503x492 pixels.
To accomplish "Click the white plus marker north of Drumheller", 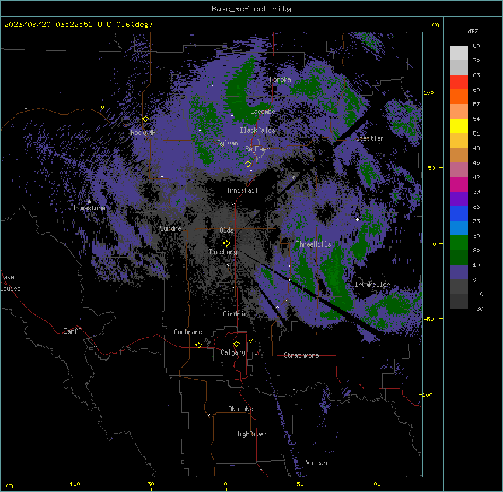I will [x=357, y=219].
